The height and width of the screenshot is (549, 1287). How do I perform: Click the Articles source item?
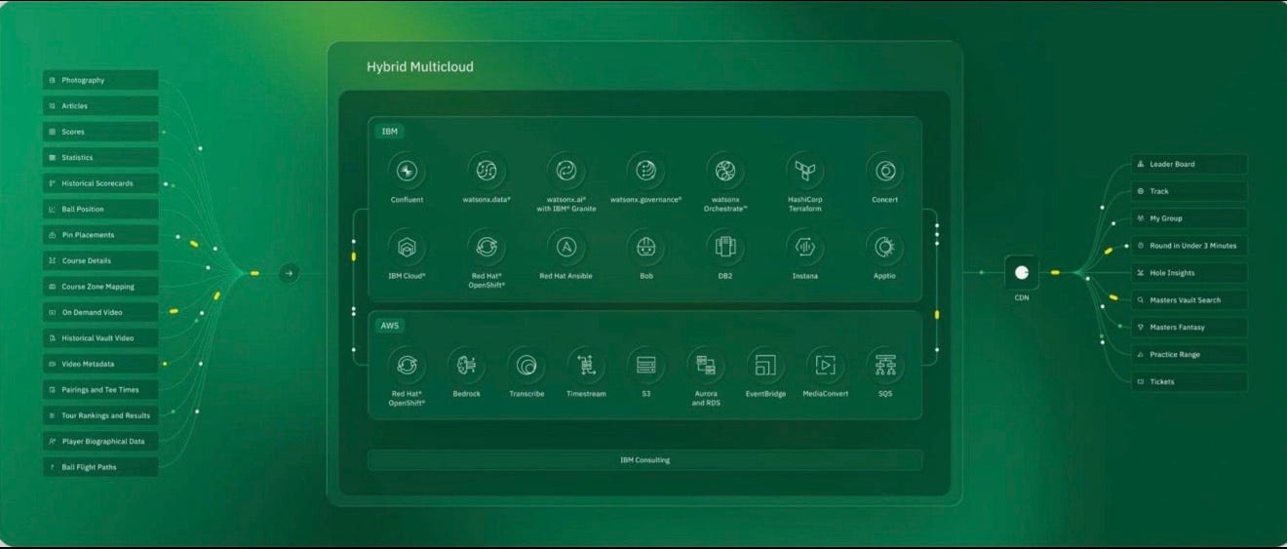coord(100,105)
